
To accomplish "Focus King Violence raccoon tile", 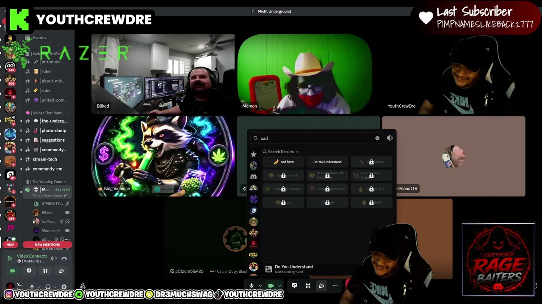I will click(163, 156).
